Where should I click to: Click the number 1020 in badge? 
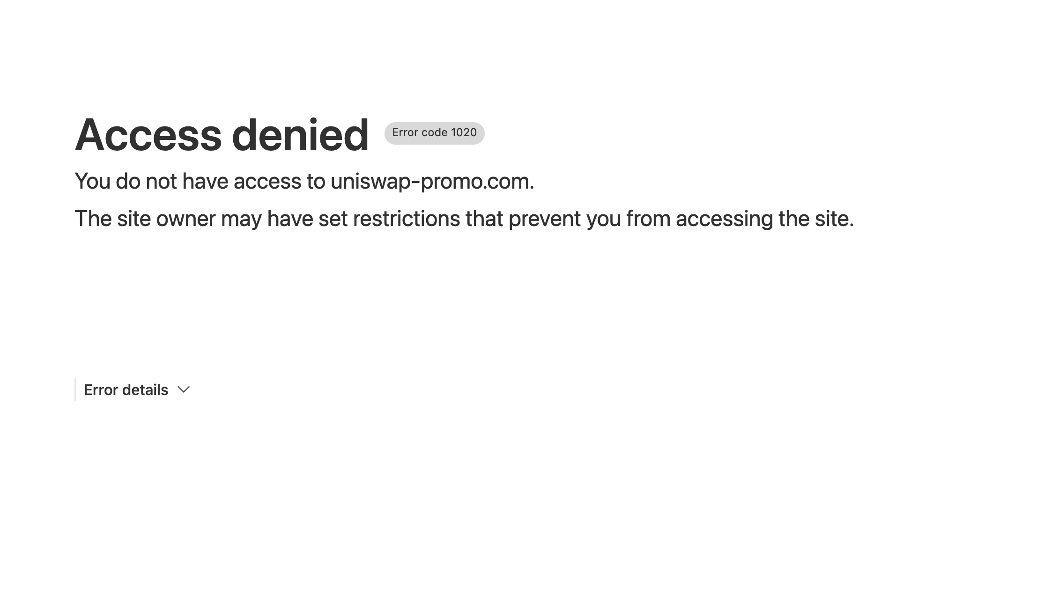point(464,133)
